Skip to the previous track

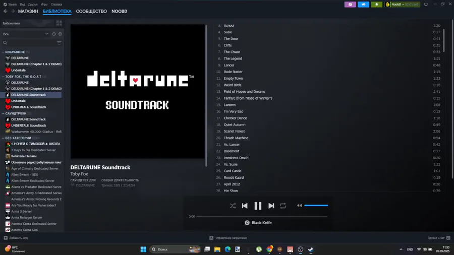point(245,206)
